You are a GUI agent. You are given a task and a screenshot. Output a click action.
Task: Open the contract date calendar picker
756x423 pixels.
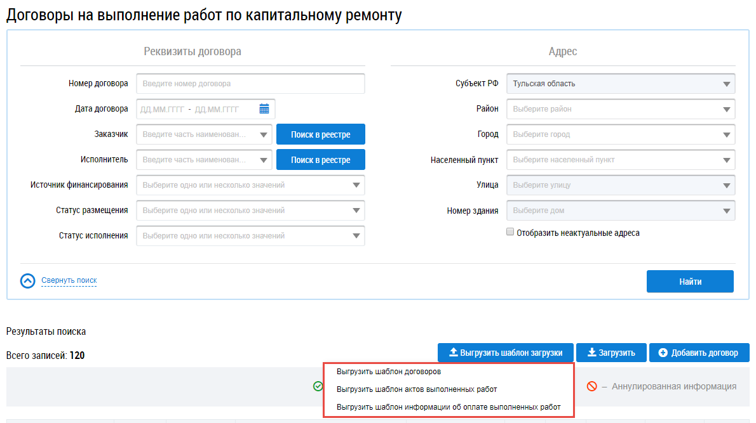click(264, 109)
